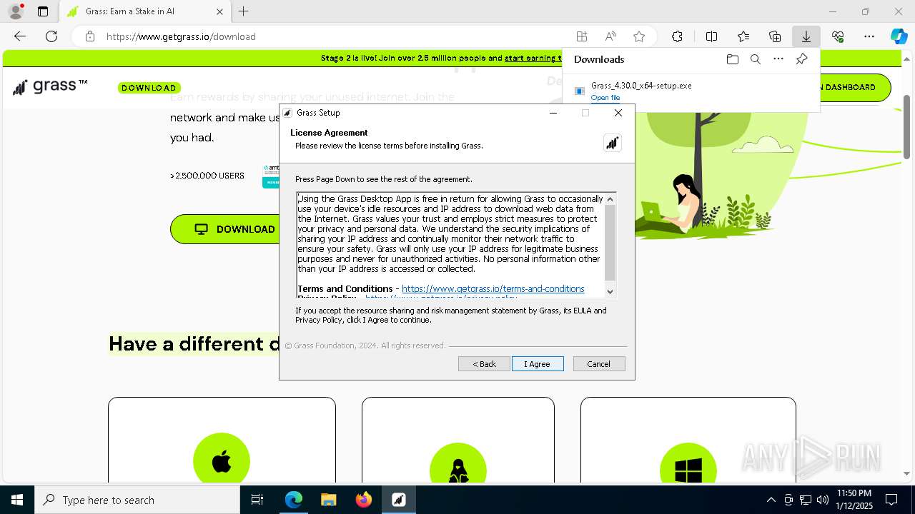Click the license agreement scrollbar thumb

coord(610,243)
